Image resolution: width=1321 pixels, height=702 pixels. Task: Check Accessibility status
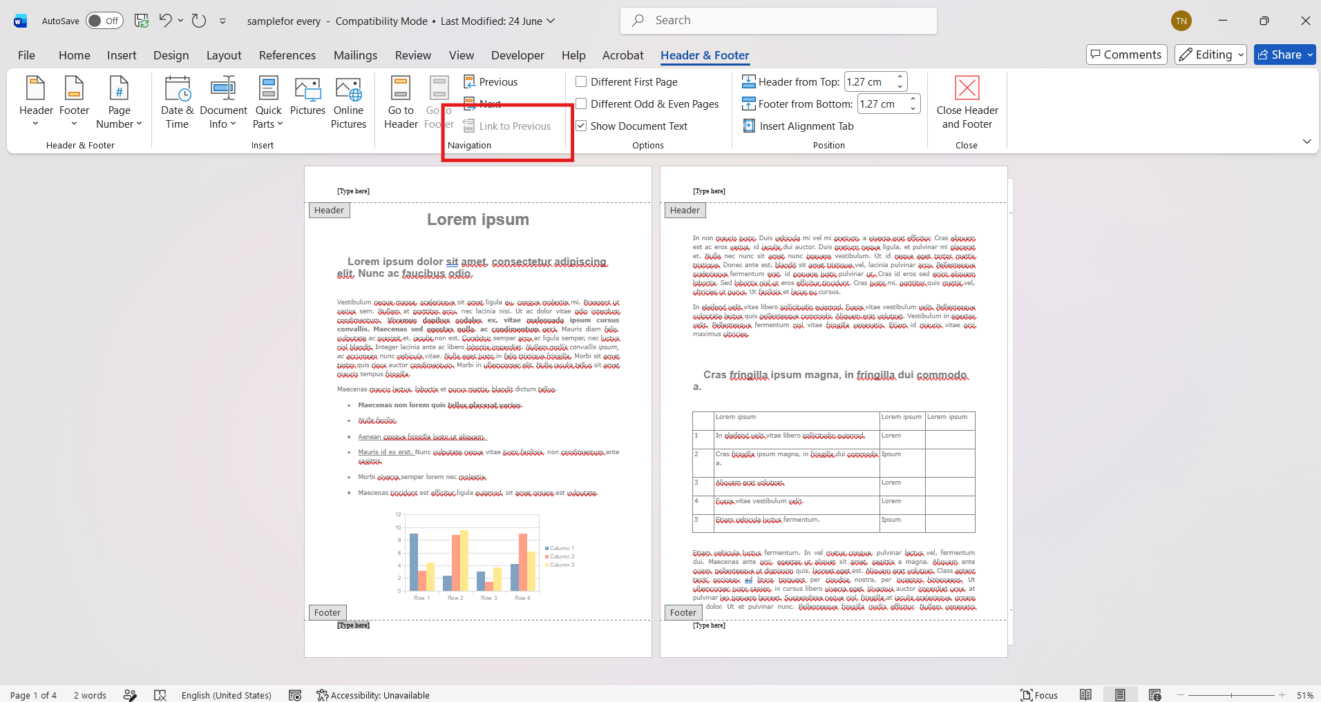tap(373, 695)
